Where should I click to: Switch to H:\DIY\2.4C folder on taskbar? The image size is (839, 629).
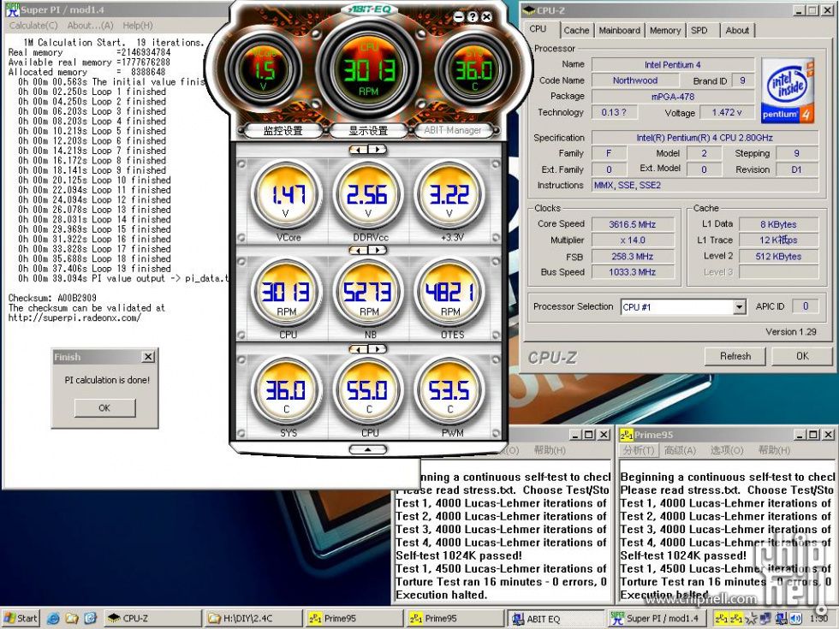point(252,619)
